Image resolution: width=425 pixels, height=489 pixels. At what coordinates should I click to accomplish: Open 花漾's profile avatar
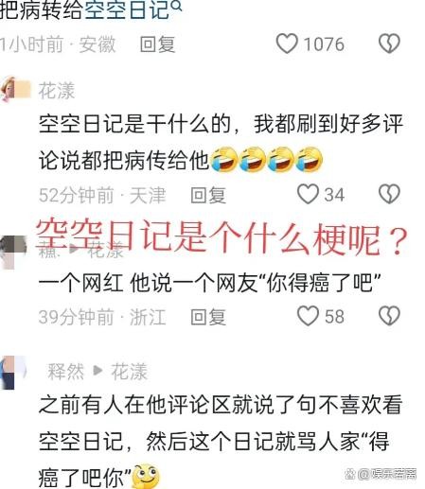(16, 90)
